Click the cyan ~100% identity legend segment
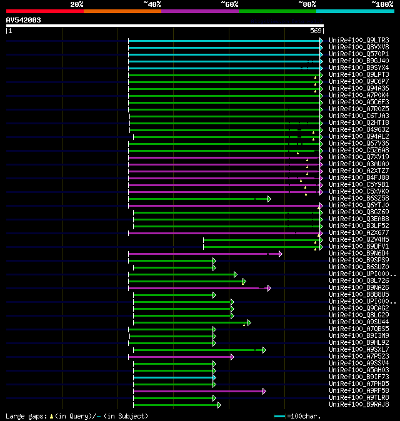Viewport: 400px width, 421px height. (355, 11)
